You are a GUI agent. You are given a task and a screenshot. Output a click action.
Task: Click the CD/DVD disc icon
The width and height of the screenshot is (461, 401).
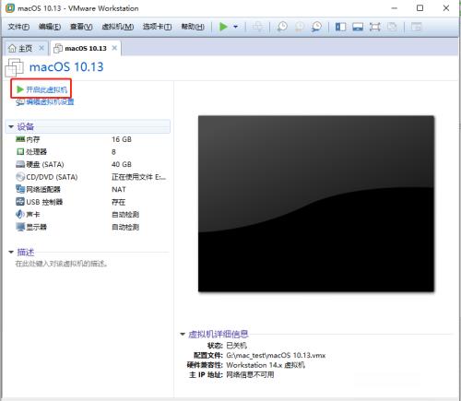pyautogui.click(x=20, y=177)
